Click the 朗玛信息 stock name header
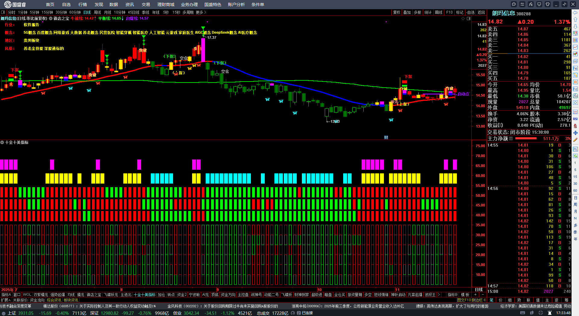This screenshot has height=316, width=579. click(x=504, y=13)
